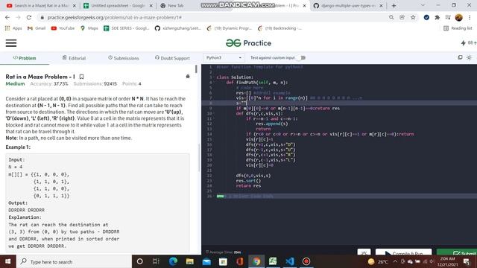Open File Explorer from the taskbar
Image resolution: width=477 pixels, height=268 pixels.
190,261
